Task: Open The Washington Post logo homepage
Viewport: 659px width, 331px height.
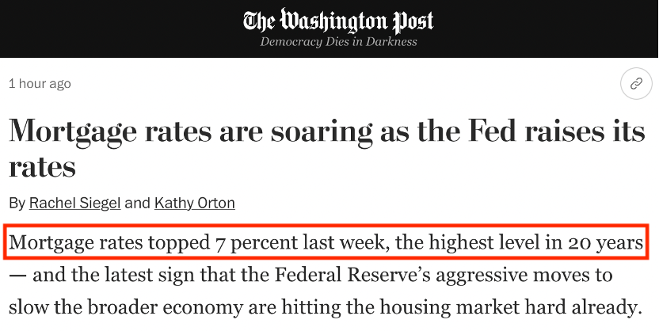Action: [x=338, y=21]
